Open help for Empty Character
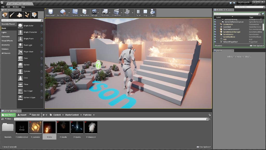This screenshot has width=266, height=150. pos(42,32)
